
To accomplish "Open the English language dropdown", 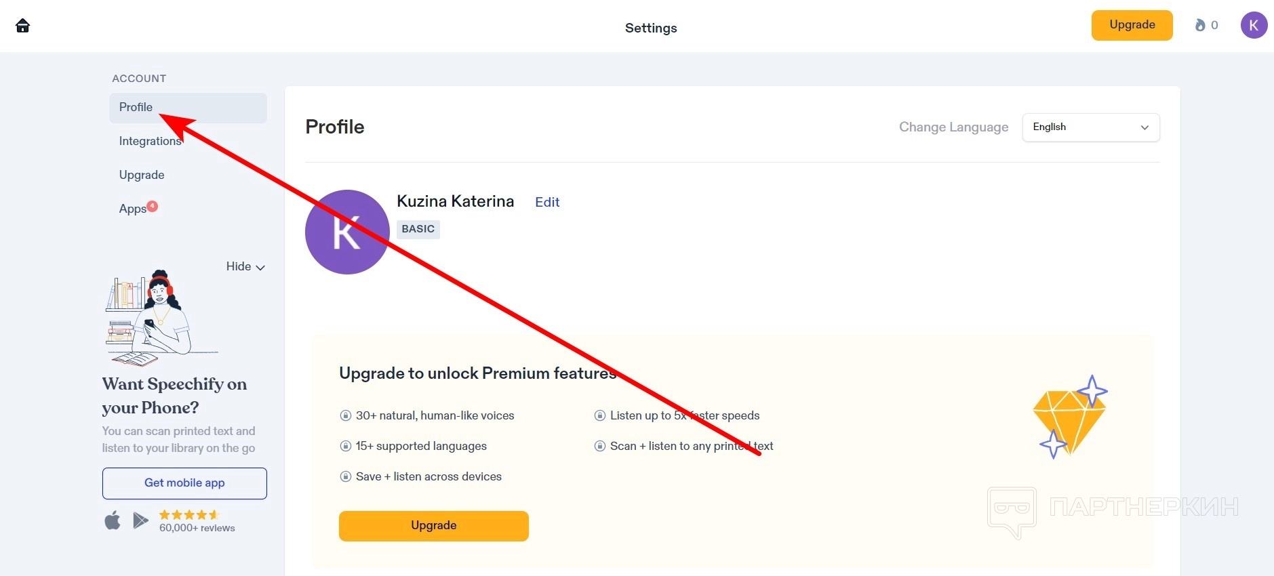I will pos(1090,127).
